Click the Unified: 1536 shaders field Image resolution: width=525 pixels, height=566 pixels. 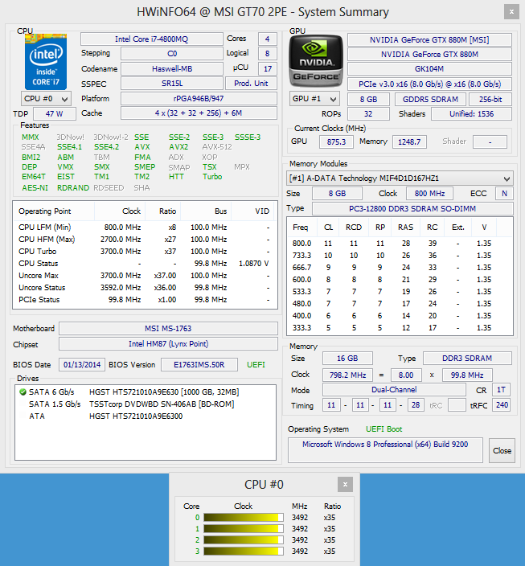coord(472,114)
